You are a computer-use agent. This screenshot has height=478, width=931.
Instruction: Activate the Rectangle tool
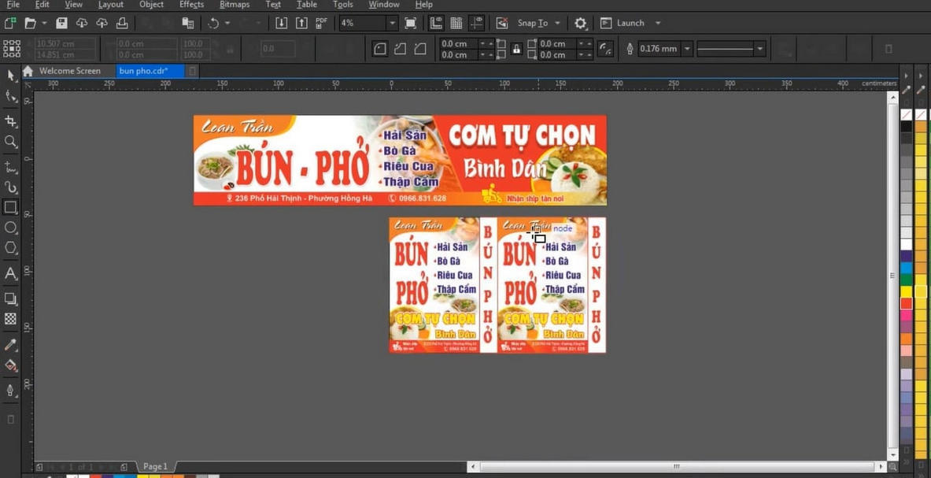tap(10, 206)
